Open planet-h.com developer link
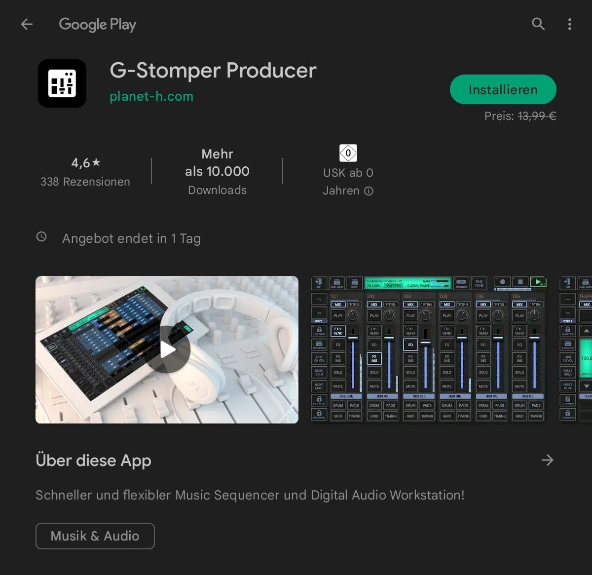Screen dimensions: 592x575 pos(151,96)
